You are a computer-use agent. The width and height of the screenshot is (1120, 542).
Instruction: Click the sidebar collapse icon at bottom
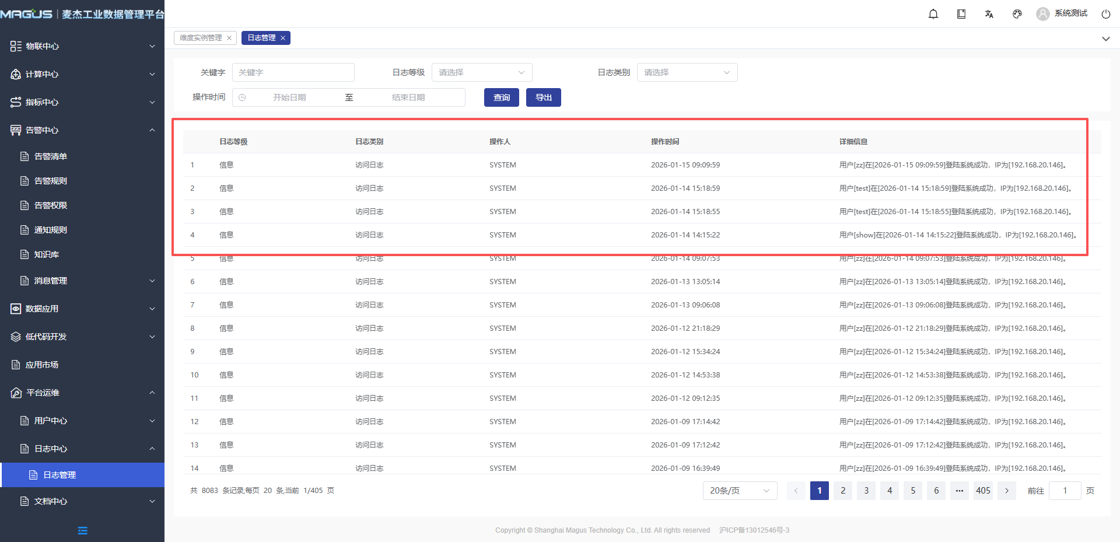[82, 530]
